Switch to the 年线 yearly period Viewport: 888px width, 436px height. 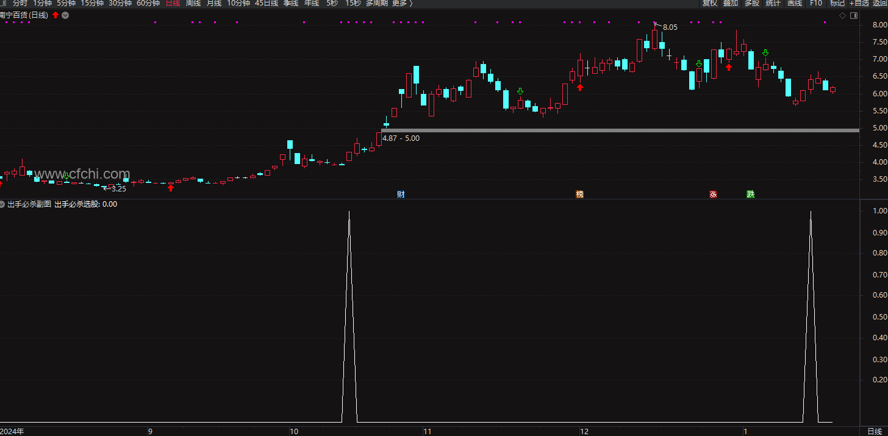[312, 4]
